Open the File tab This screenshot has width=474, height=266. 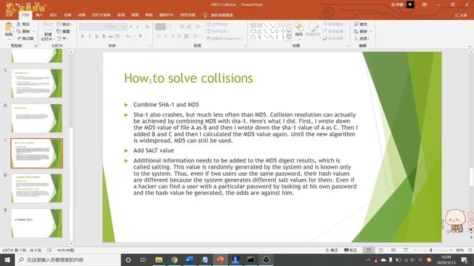click(x=10, y=15)
